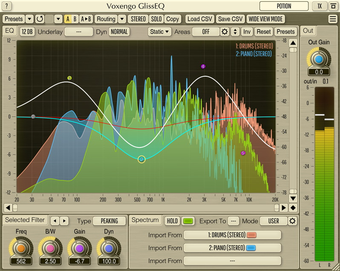The image size is (340, 271).
Task: Click scroll down arrow beside the graph
Action: 293,198
